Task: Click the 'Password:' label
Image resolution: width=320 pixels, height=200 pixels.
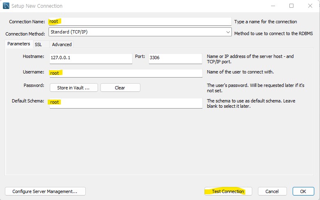Action: [x=34, y=85]
